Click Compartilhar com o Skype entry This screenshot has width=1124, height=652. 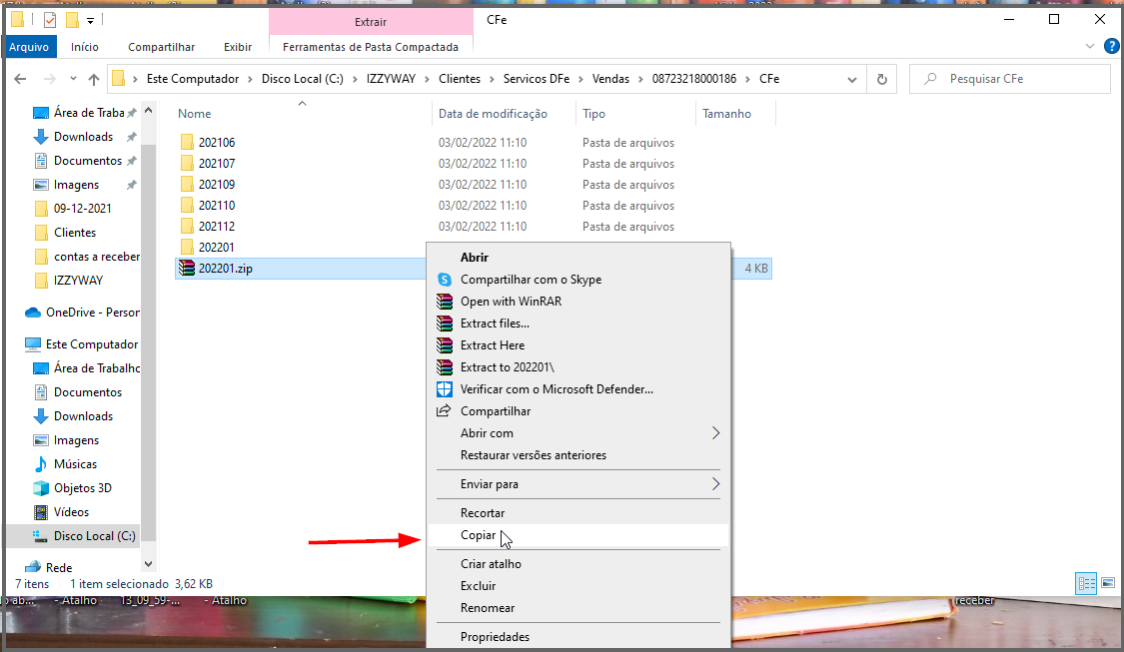tap(531, 280)
